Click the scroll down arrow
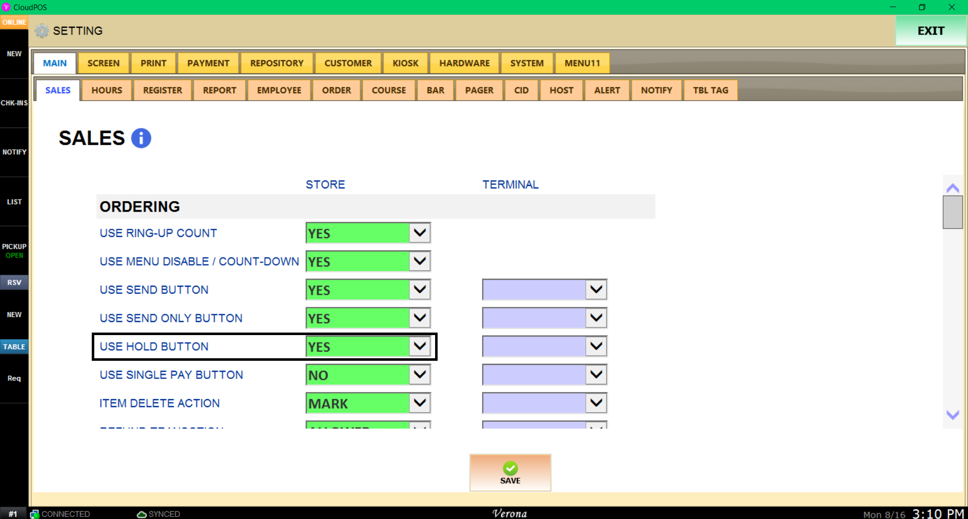 952,415
